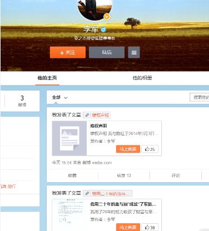Viewport: 209px width, 231px height.
Task: Click 转发 13 on the first post
Action: click(124, 175)
